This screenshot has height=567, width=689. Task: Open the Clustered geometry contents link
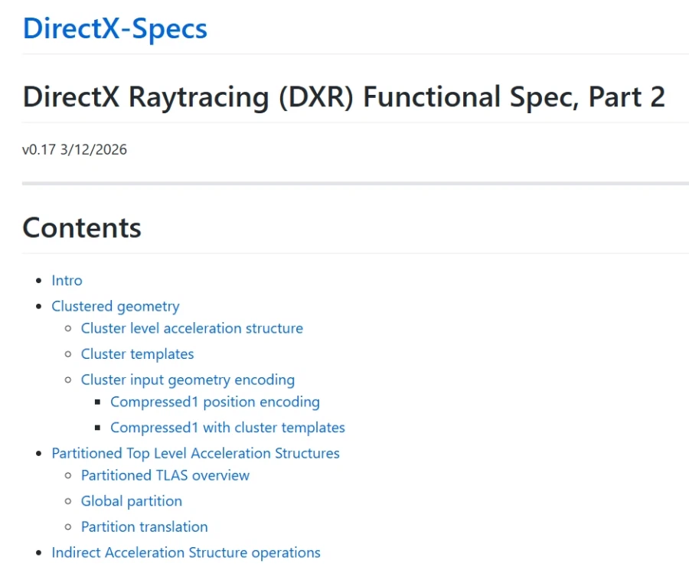(x=115, y=306)
